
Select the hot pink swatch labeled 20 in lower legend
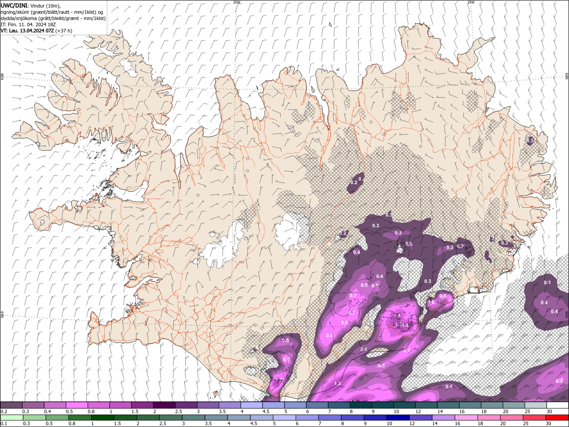[x=511, y=418]
